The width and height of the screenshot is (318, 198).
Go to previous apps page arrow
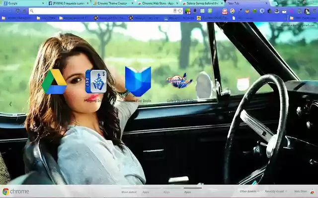click(10, 104)
